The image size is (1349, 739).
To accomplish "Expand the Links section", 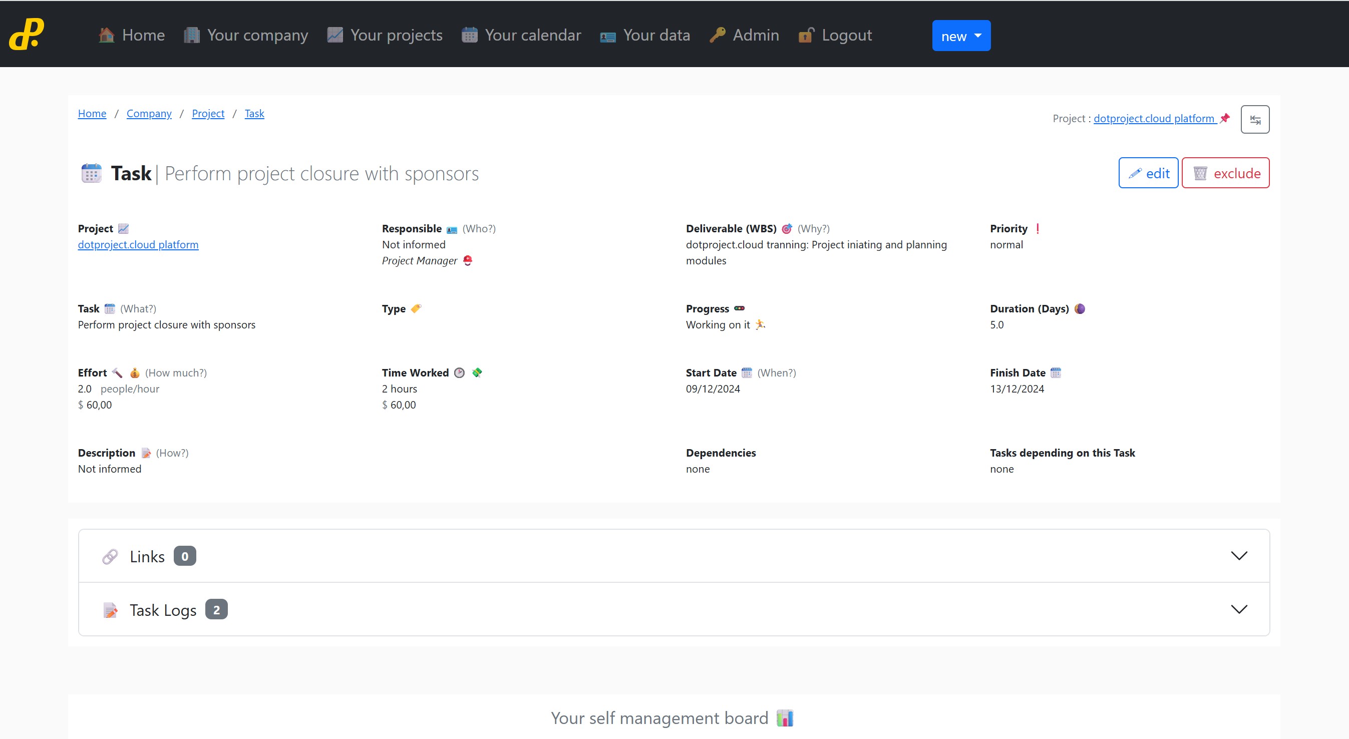I will (x=1239, y=556).
